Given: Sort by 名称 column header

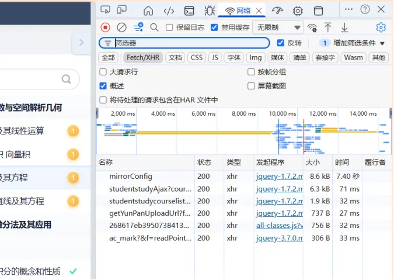Looking at the screenshot, I should pyautogui.click(x=145, y=163).
